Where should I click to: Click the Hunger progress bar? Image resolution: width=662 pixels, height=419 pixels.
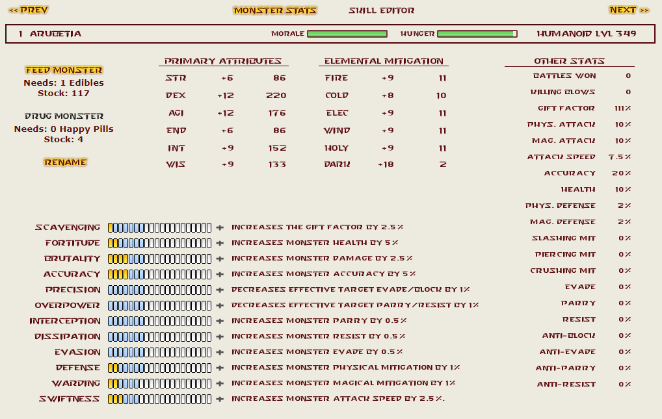pyautogui.click(x=477, y=34)
